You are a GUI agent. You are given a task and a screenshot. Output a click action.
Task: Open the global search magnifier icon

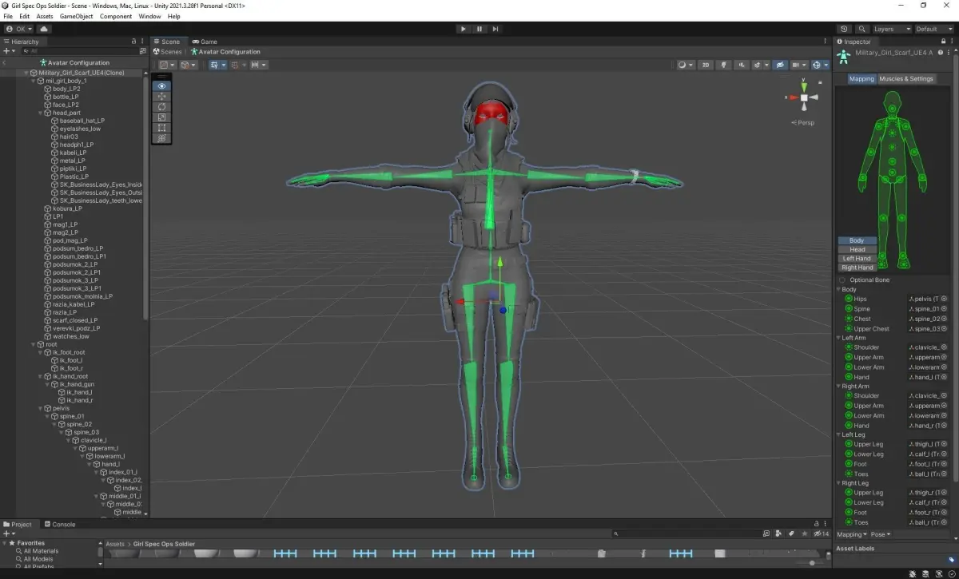pos(862,29)
